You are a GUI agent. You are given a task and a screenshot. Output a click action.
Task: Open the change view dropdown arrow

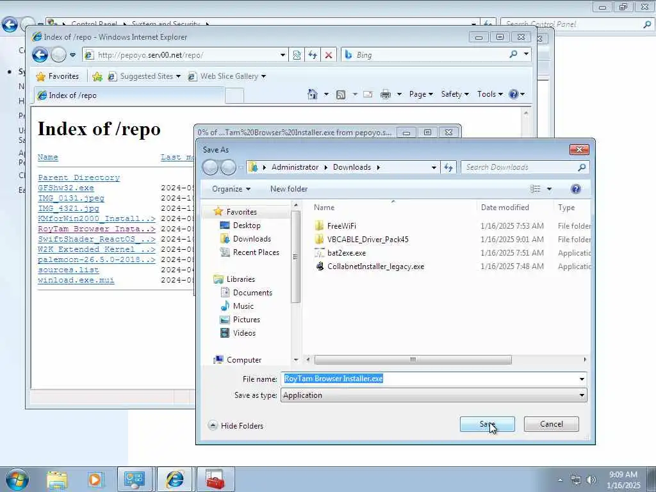(x=549, y=189)
